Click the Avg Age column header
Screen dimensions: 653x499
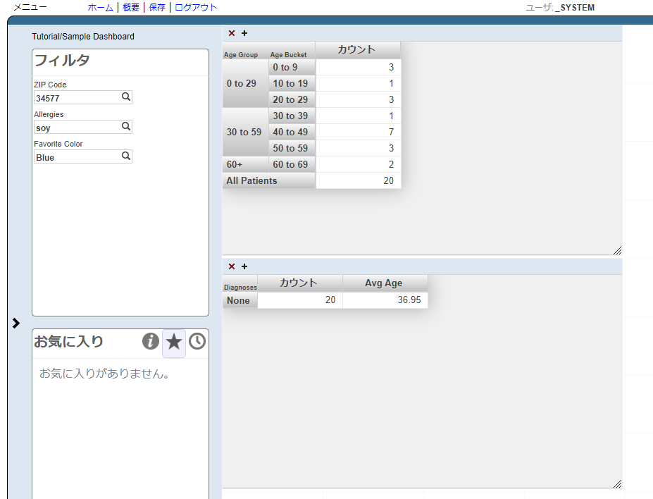(x=384, y=283)
